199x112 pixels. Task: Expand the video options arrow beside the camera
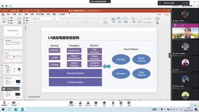(18, 104)
